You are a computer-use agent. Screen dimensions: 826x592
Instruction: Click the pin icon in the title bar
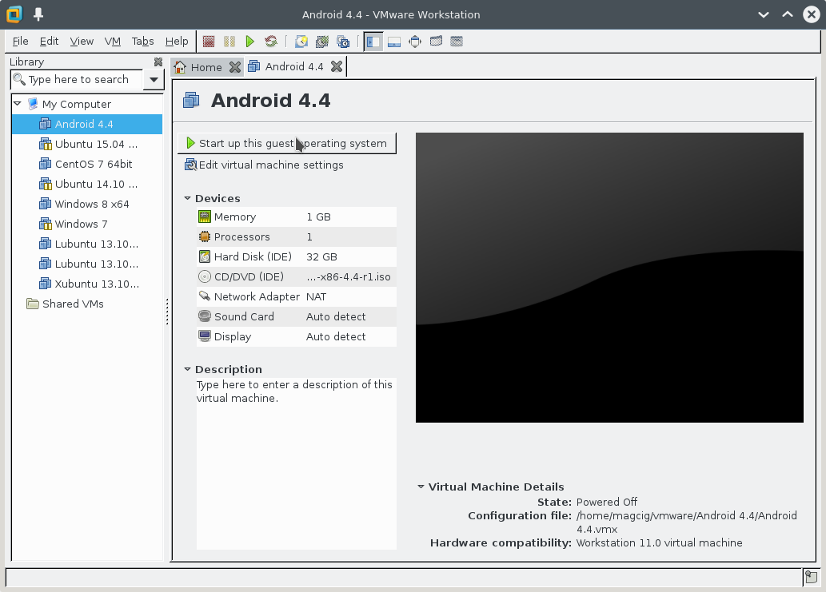click(38, 14)
